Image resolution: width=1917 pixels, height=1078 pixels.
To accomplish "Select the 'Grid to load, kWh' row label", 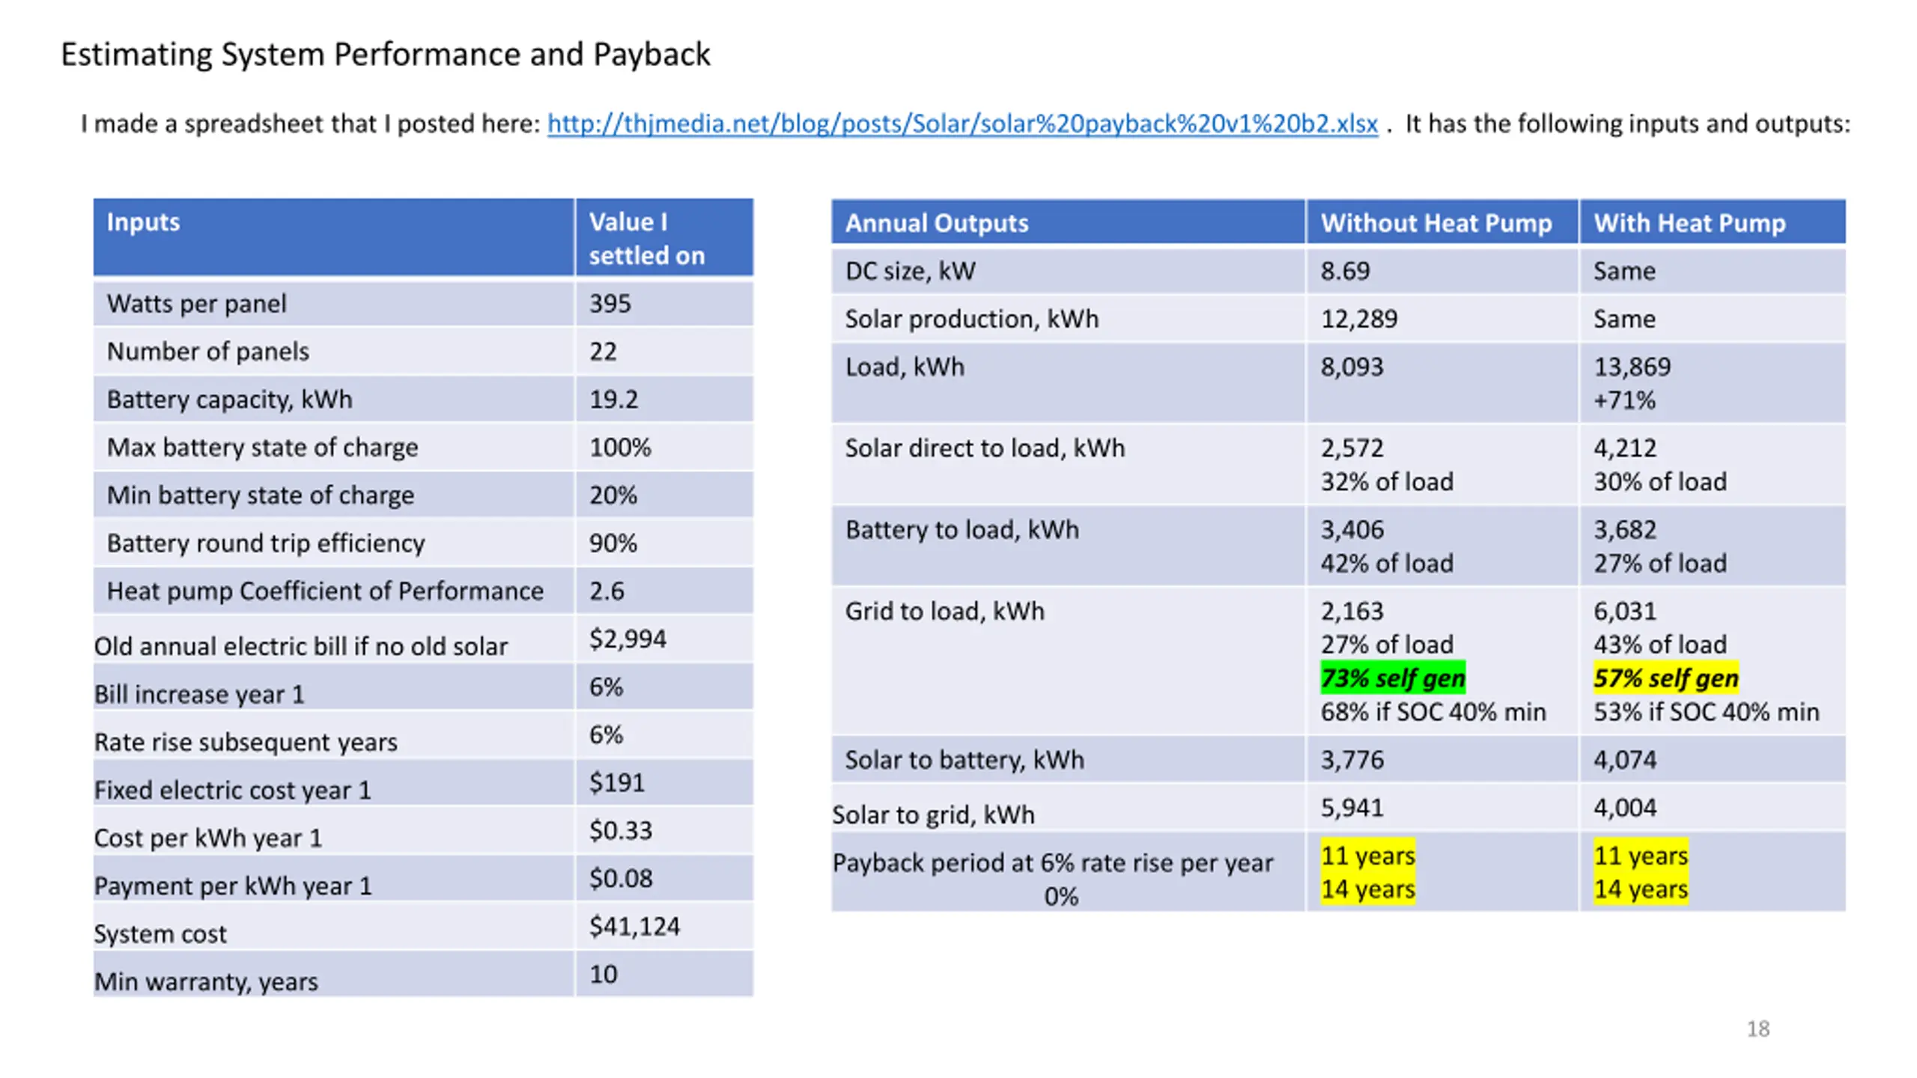I will click(x=944, y=612).
